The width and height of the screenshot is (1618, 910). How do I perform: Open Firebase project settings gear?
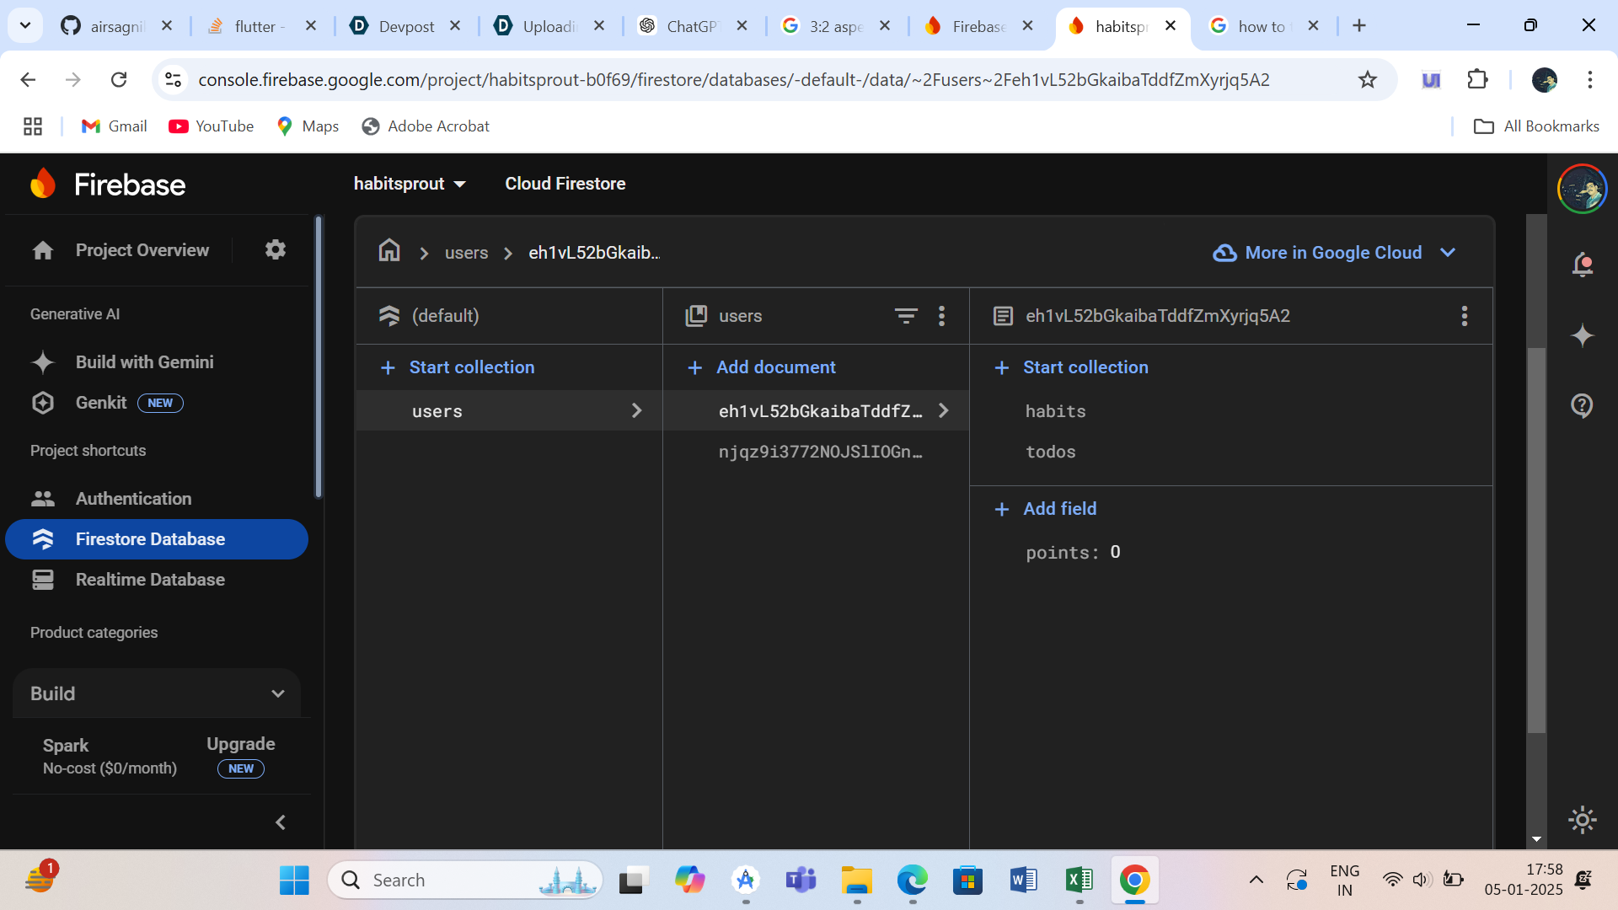click(x=275, y=249)
